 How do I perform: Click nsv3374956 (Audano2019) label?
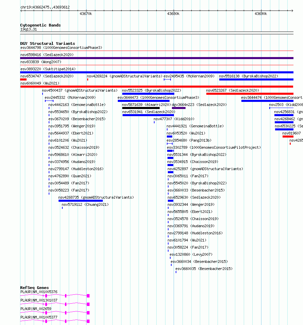point(72,162)
